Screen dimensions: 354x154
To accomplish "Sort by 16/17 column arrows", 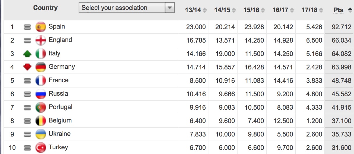I will [292, 10].
